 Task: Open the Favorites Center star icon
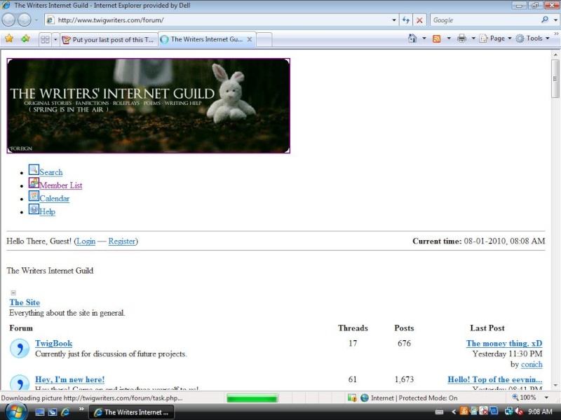9,38
